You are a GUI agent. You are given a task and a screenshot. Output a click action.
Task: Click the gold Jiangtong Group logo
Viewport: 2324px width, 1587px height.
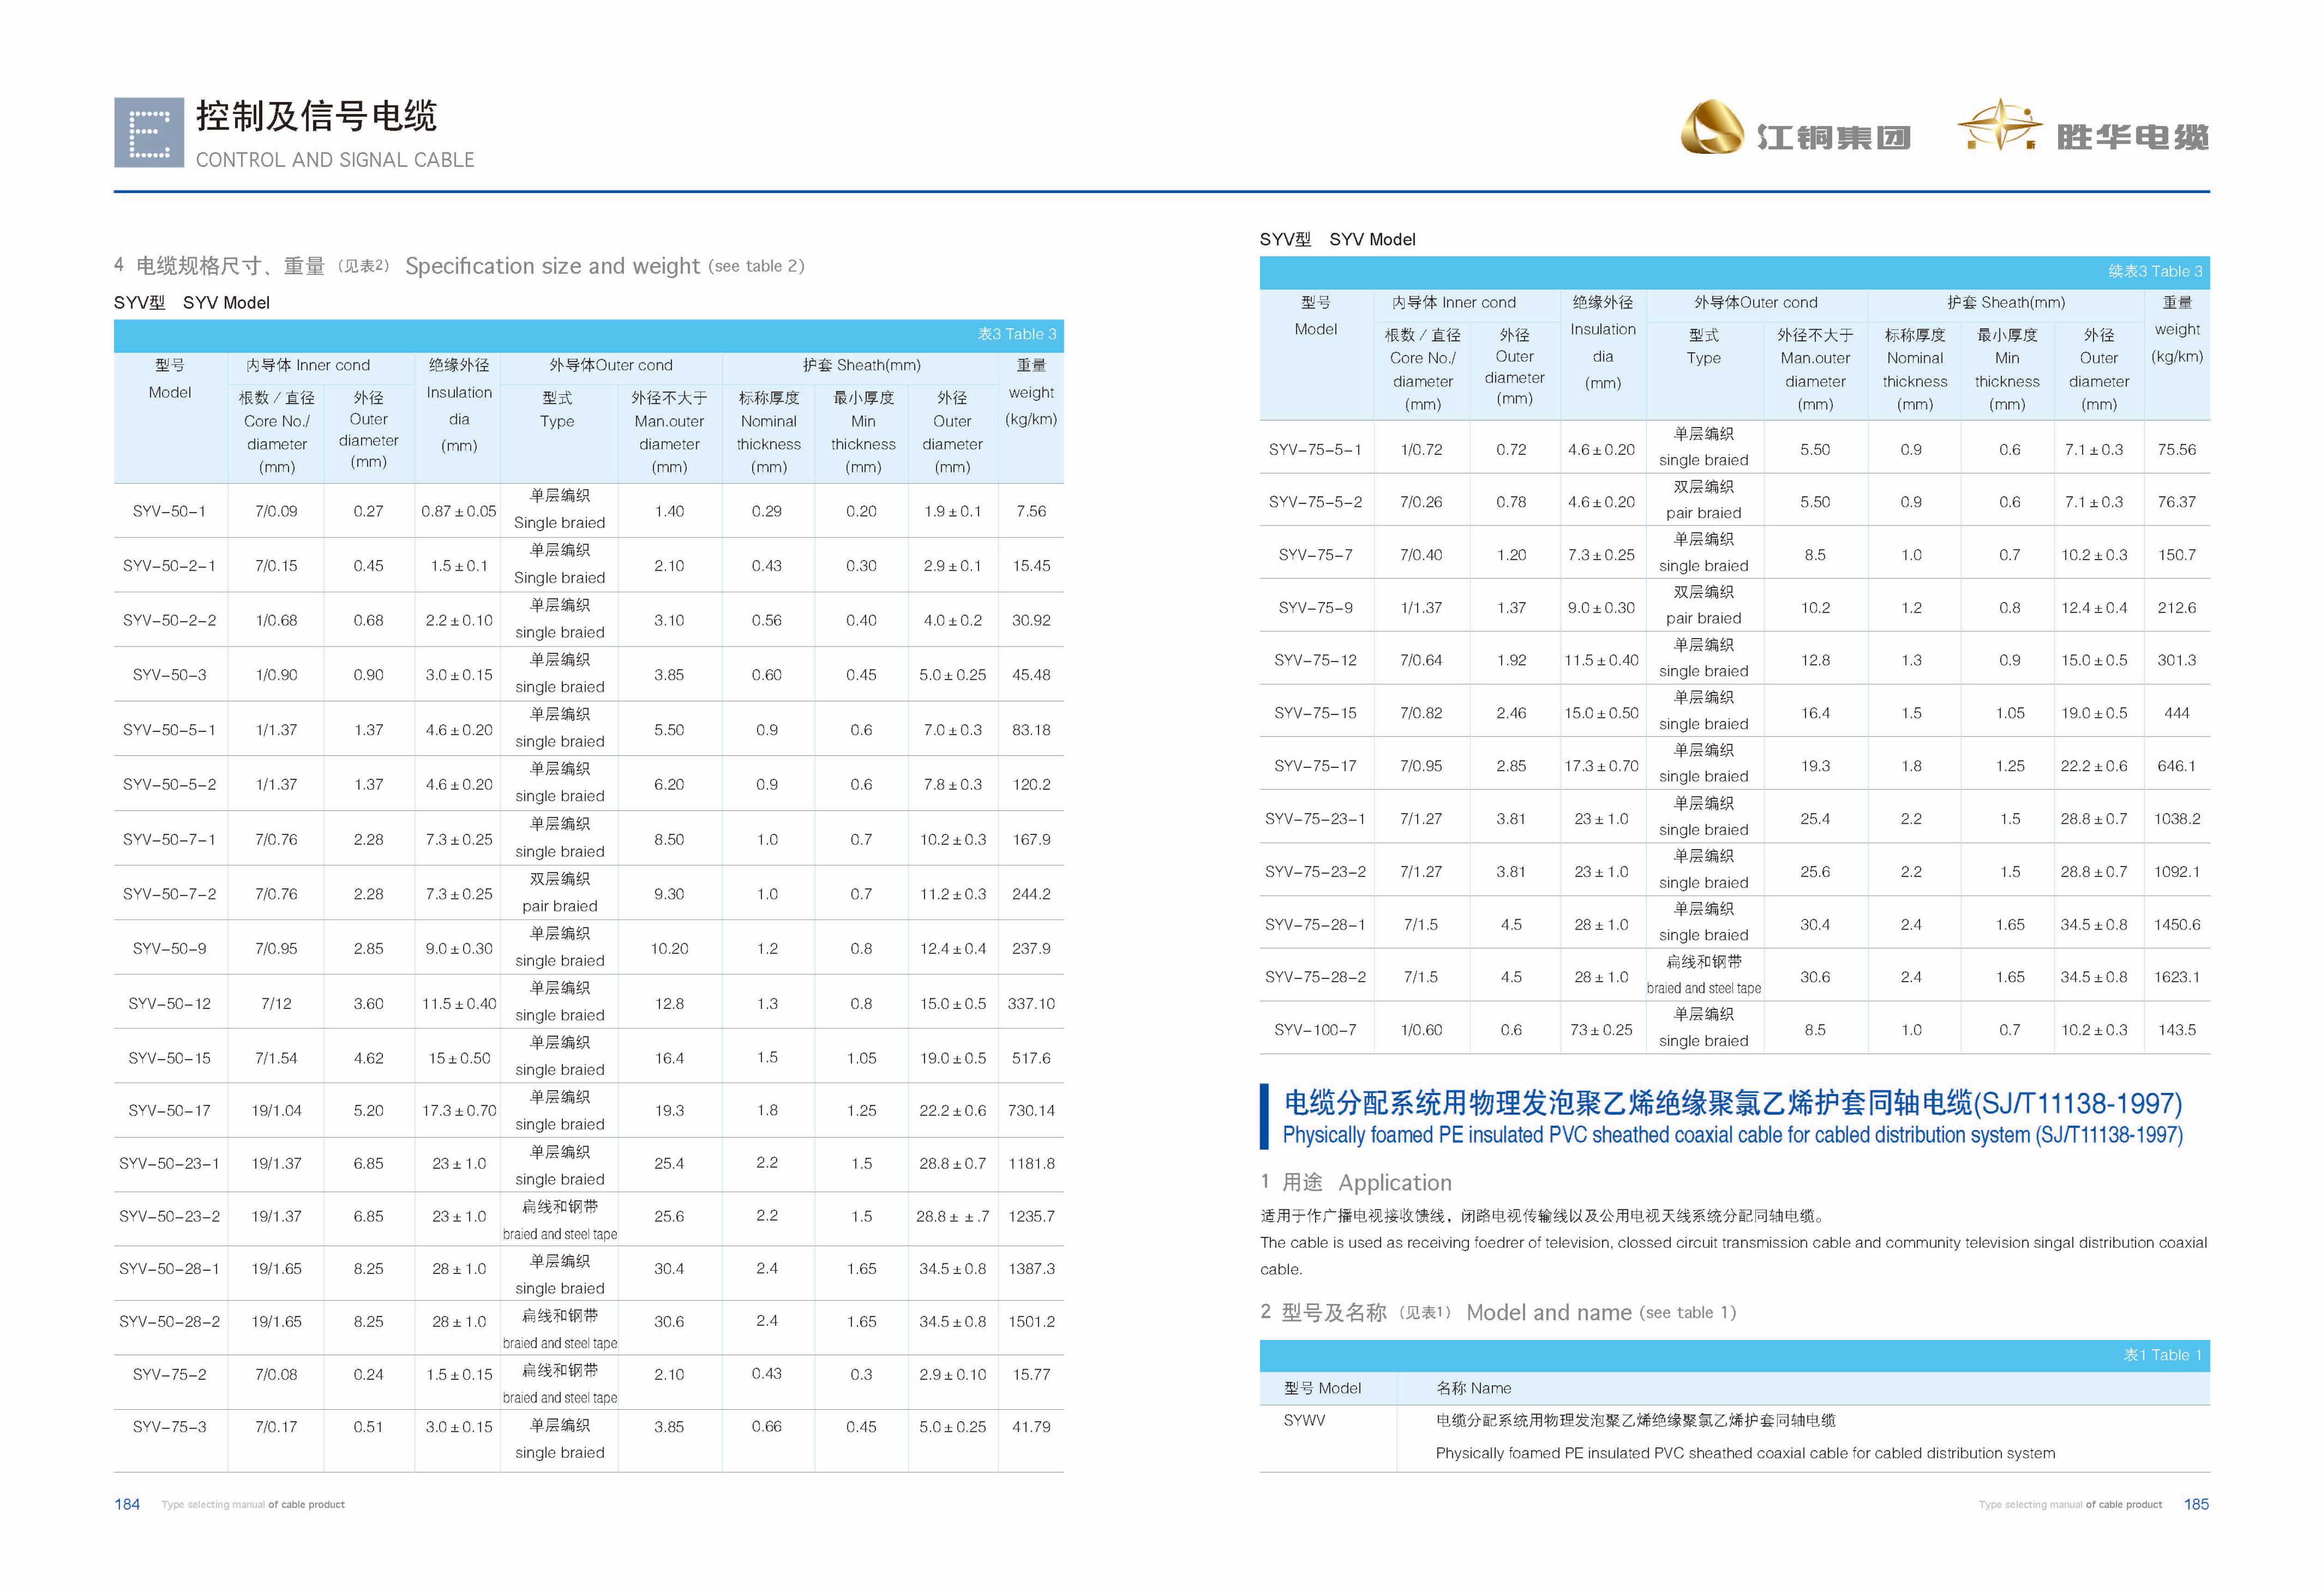pyautogui.click(x=1713, y=127)
